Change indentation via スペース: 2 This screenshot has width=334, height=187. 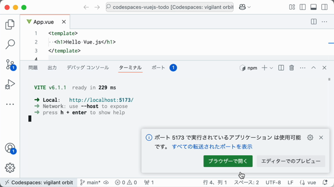(x=246, y=182)
